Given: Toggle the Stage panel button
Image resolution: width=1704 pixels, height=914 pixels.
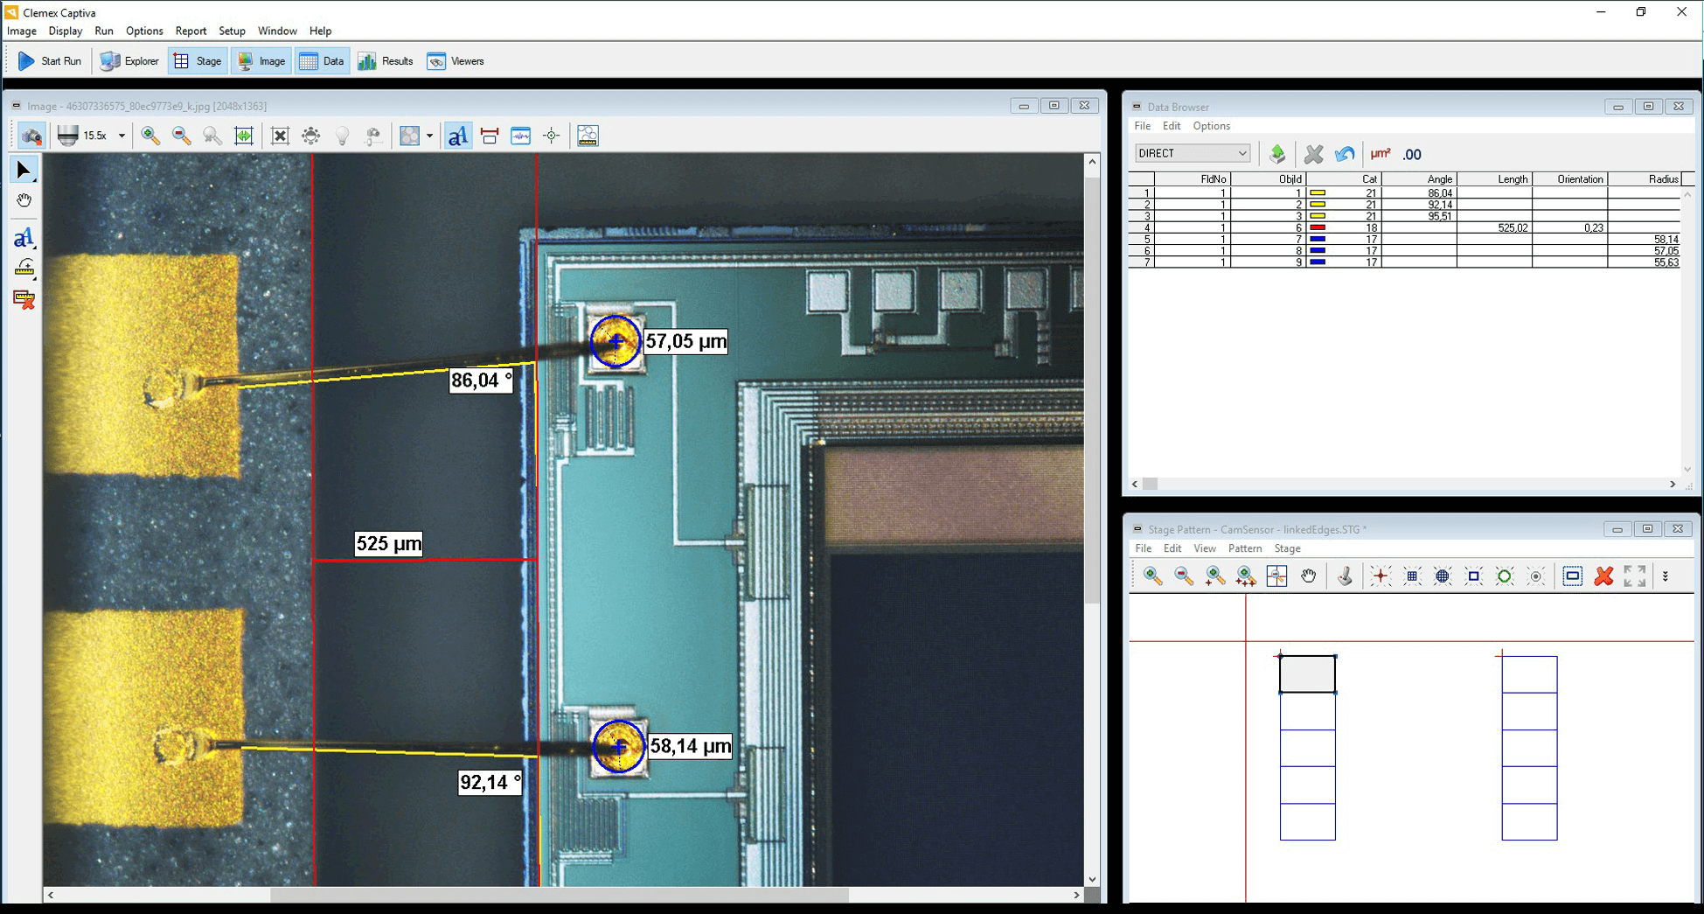Looking at the screenshot, I should coord(198,61).
